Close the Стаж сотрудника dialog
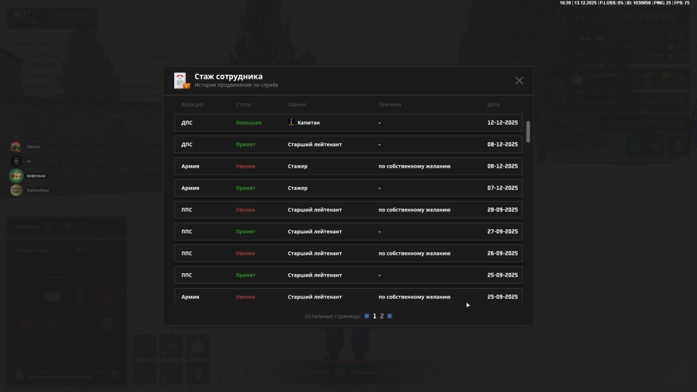This screenshot has height=392, width=697. click(519, 81)
